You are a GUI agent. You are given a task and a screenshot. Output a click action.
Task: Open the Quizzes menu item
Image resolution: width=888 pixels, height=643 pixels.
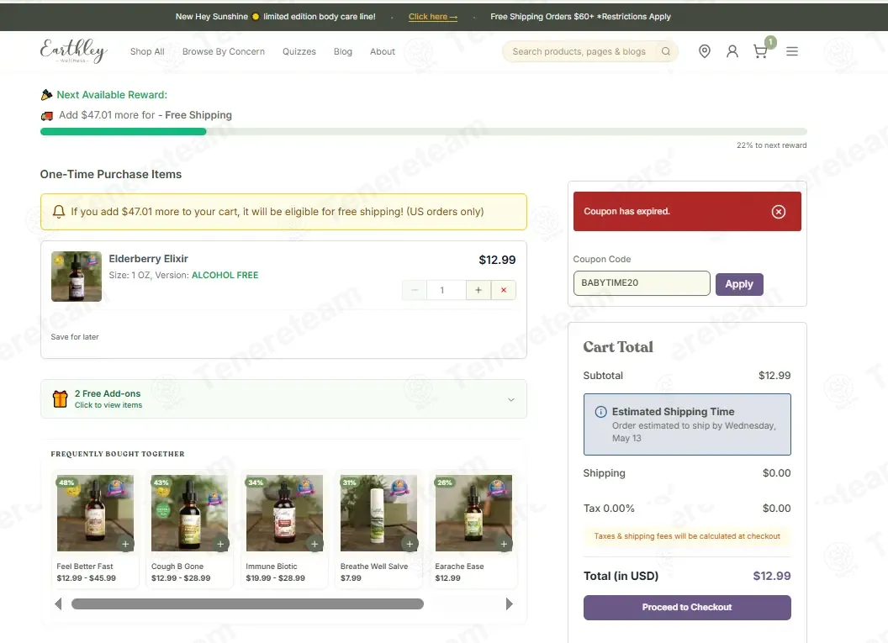click(299, 51)
